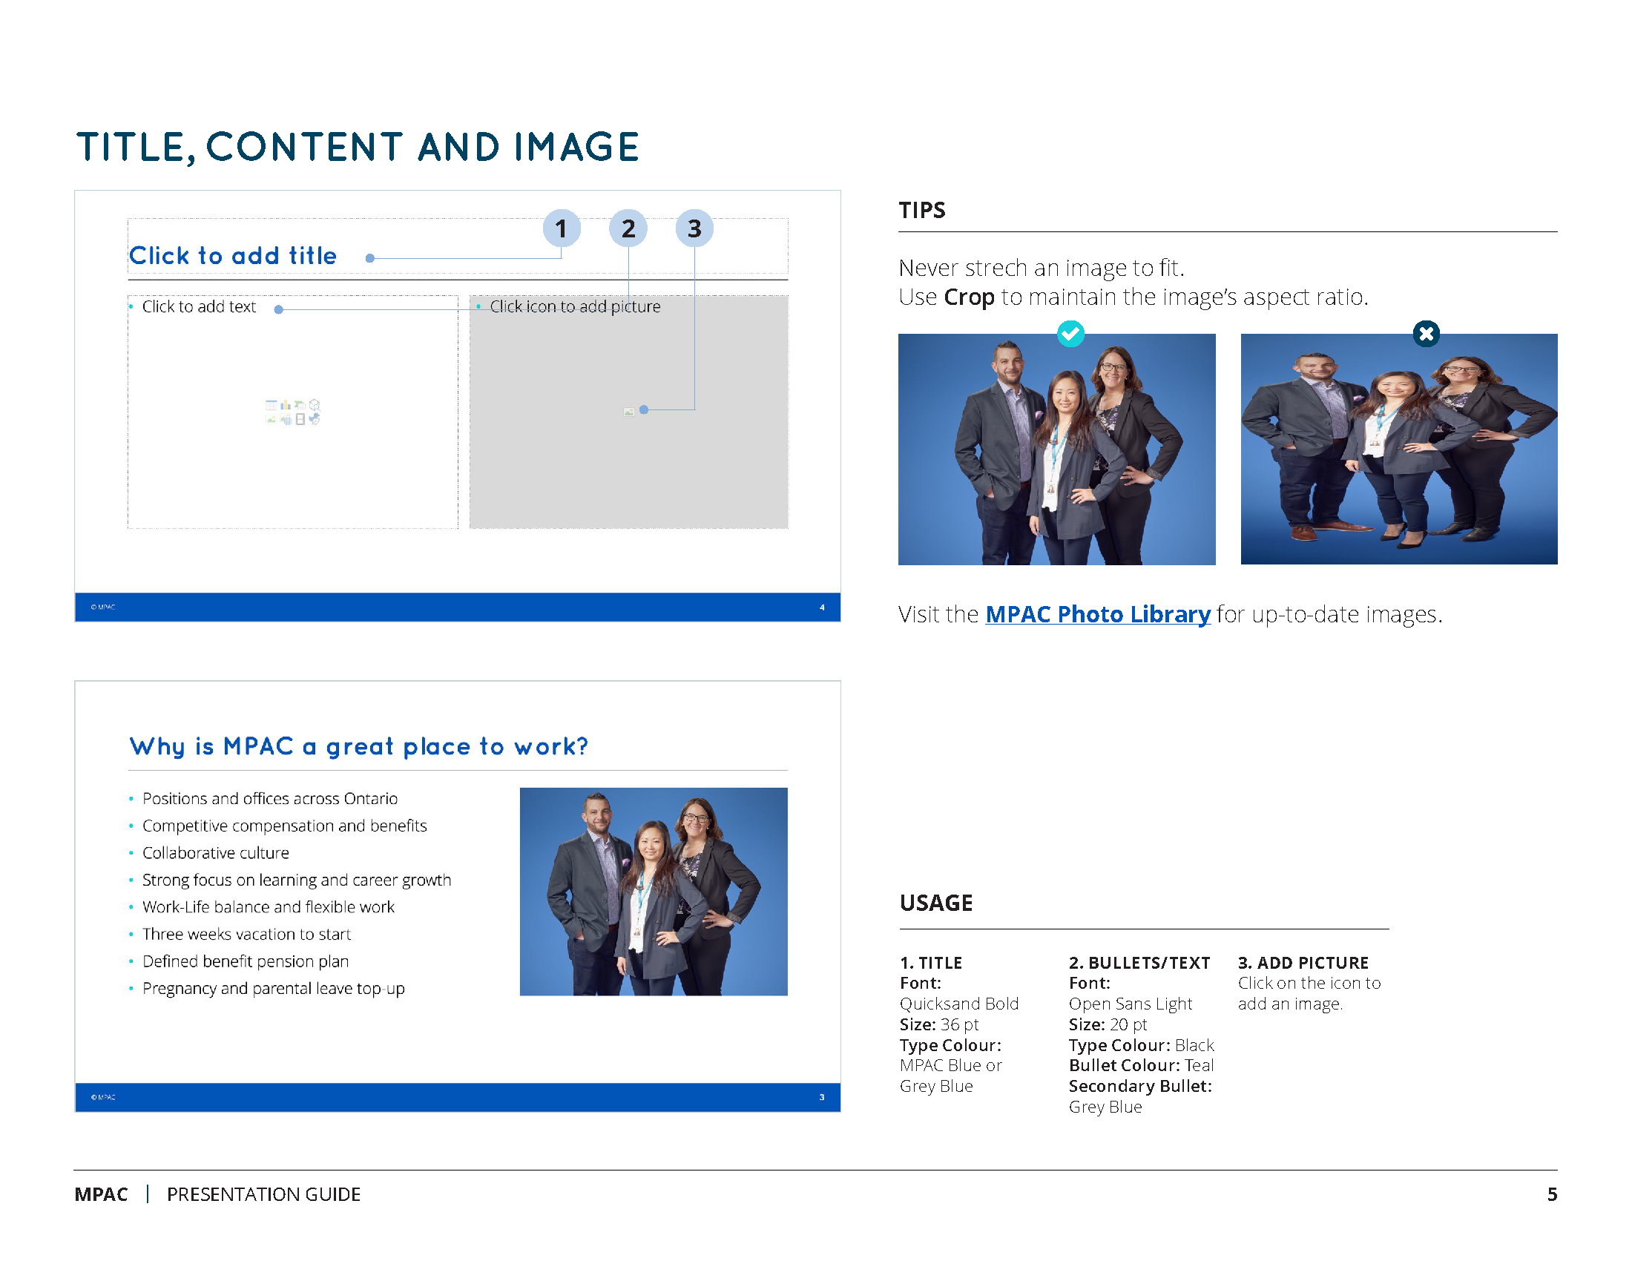The image size is (1632, 1261).
Task: Click the Online Pictures globe icon
Action: click(x=286, y=420)
